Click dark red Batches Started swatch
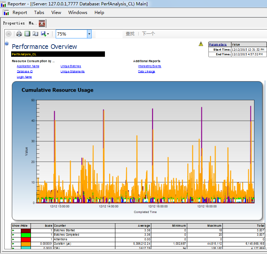The width and height of the screenshot is (267, 254). pos(26,231)
